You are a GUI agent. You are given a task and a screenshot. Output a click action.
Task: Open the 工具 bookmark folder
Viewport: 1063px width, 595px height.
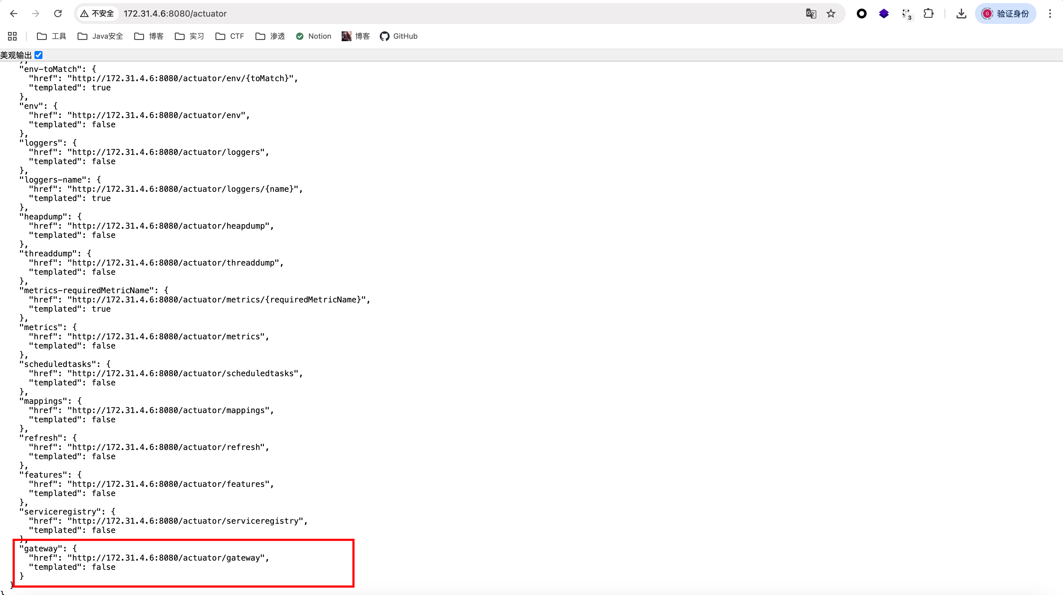point(52,36)
